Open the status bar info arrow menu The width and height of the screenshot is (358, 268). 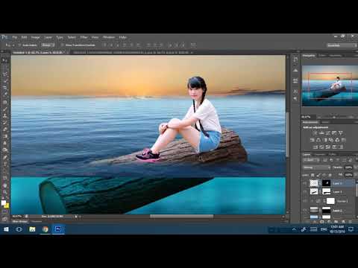coord(76,217)
